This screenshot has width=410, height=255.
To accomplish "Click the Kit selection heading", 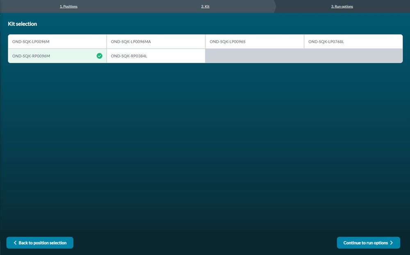I will point(23,24).
